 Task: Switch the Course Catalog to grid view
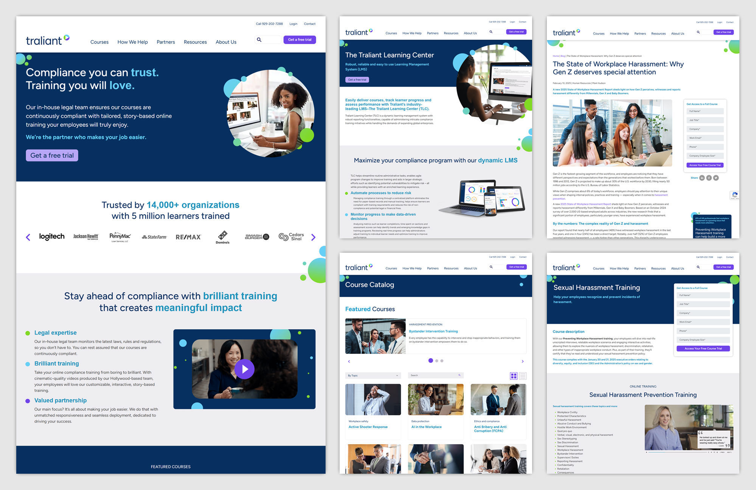pos(514,376)
